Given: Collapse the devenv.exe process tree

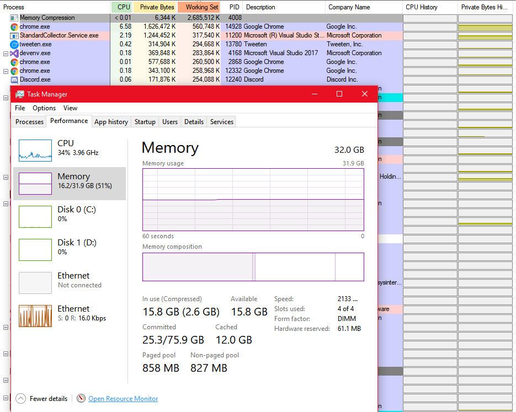Looking at the screenshot, I should click(x=6, y=53).
